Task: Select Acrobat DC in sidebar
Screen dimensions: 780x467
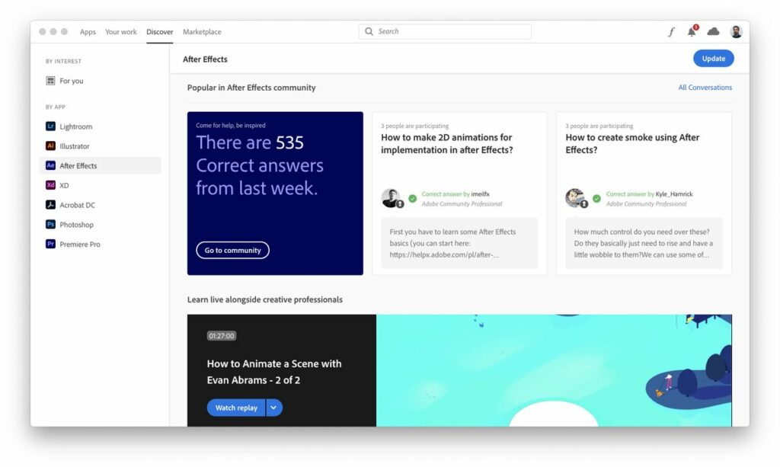Action: (101, 204)
